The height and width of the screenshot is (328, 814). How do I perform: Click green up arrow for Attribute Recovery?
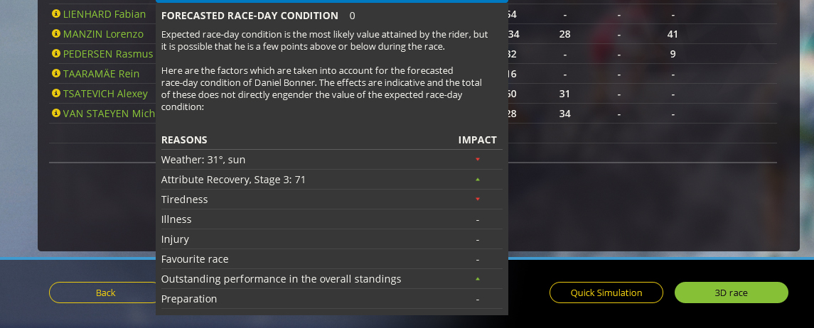click(x=478, y=180)
